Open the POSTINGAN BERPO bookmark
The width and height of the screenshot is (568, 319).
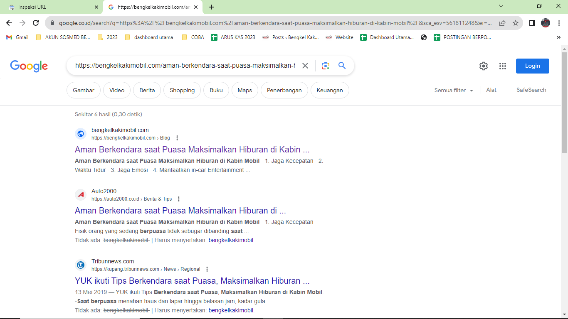pos(462,37)
